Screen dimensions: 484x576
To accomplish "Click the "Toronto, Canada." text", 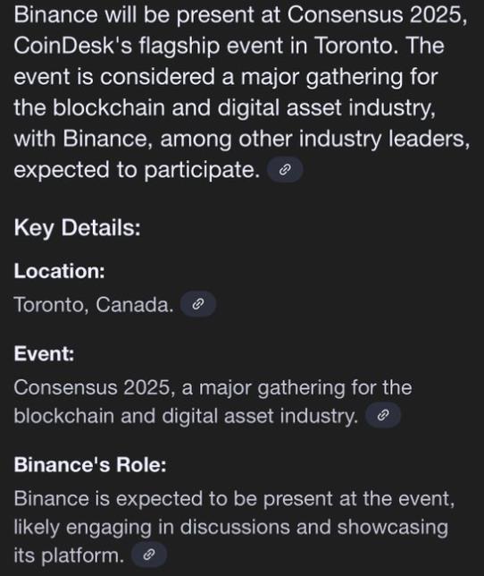I will pyautogui.click(x=94, y=304).
